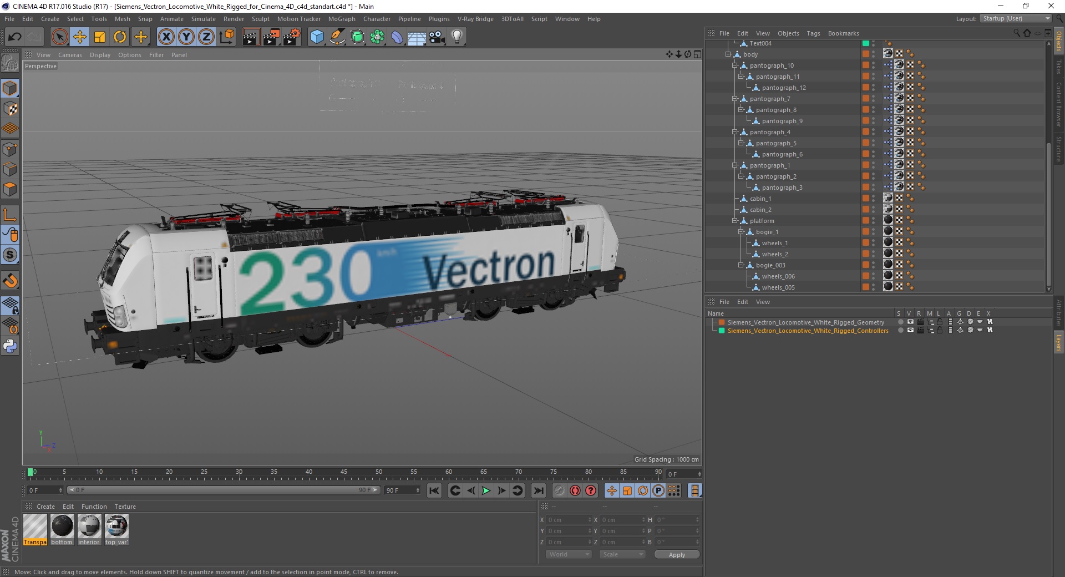The width and height of the screenshot is (1065, 577).
Task: Go to start of animation
Action: [x=434, y=490]
